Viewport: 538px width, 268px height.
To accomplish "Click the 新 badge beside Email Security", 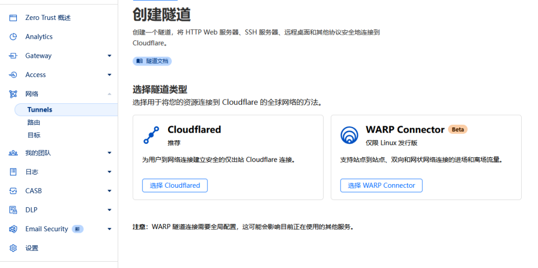I will 78,229.
